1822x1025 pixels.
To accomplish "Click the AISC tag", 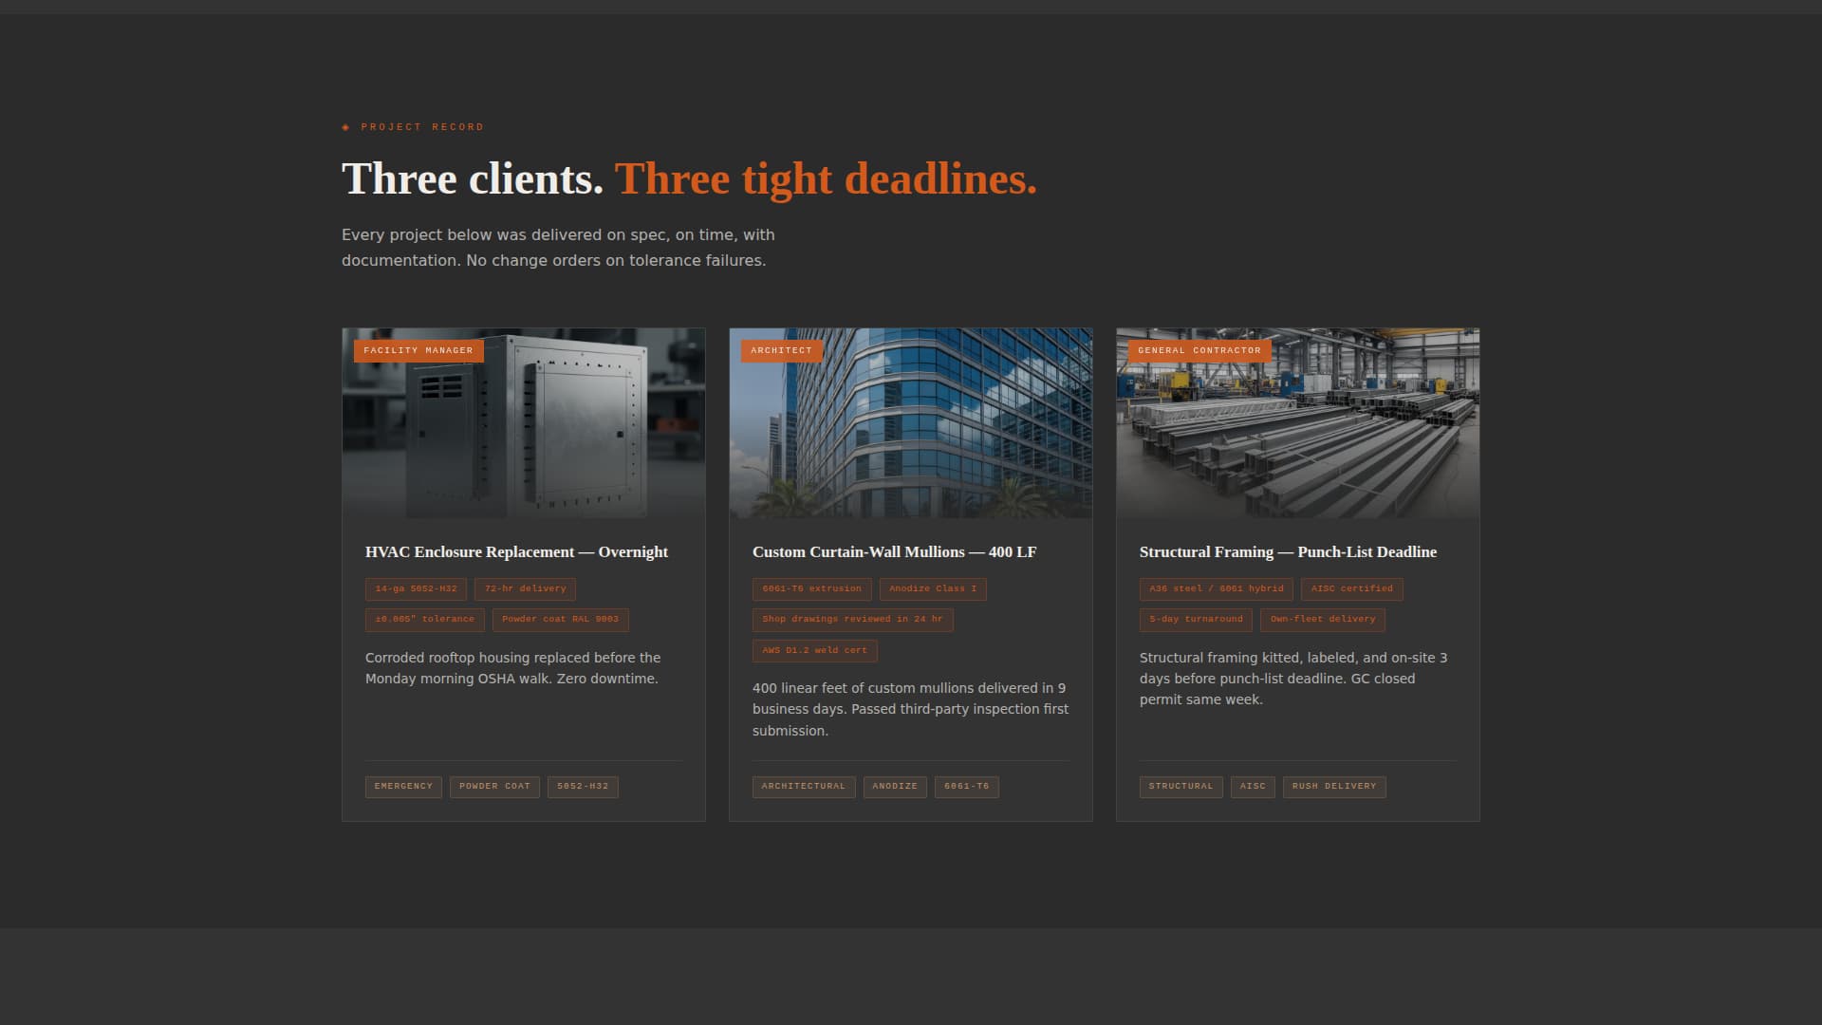I will tap(1252, 786).
